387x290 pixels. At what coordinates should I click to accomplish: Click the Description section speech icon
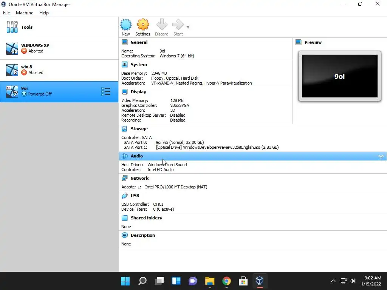125,235
